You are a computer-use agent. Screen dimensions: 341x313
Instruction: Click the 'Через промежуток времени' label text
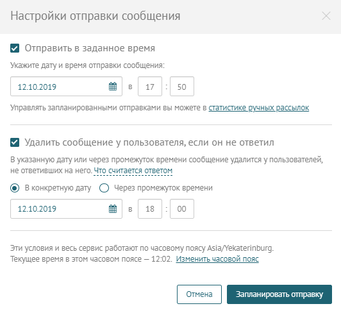163,188
